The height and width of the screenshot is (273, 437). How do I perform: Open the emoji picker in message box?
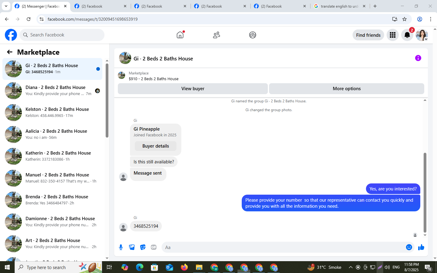(x=409, y=247)
